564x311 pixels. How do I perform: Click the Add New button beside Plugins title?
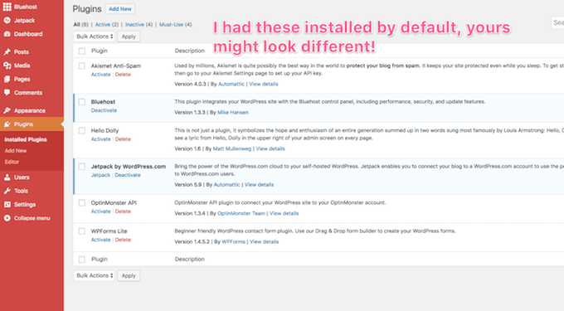[120, 9]
